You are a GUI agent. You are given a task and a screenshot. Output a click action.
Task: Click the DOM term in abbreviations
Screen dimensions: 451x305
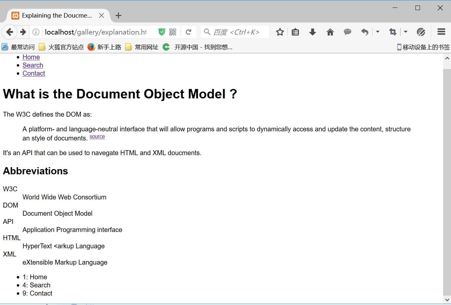click(10, 205)
